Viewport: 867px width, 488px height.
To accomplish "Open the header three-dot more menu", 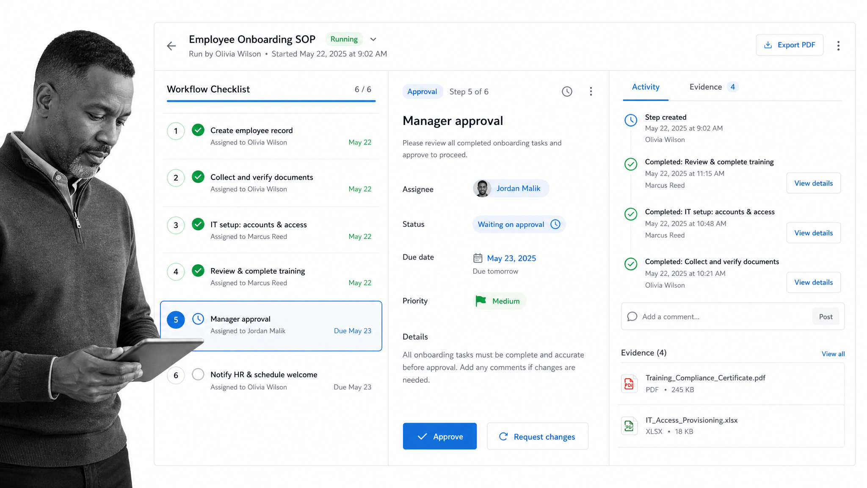I will click(x=838, y=46).
